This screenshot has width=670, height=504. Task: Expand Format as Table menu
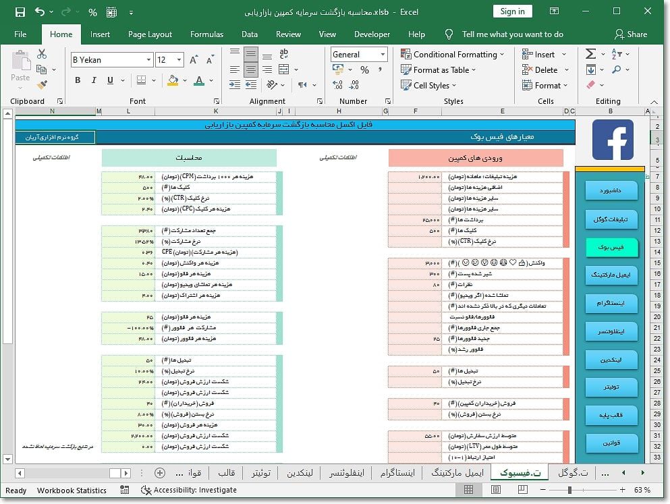438,69
